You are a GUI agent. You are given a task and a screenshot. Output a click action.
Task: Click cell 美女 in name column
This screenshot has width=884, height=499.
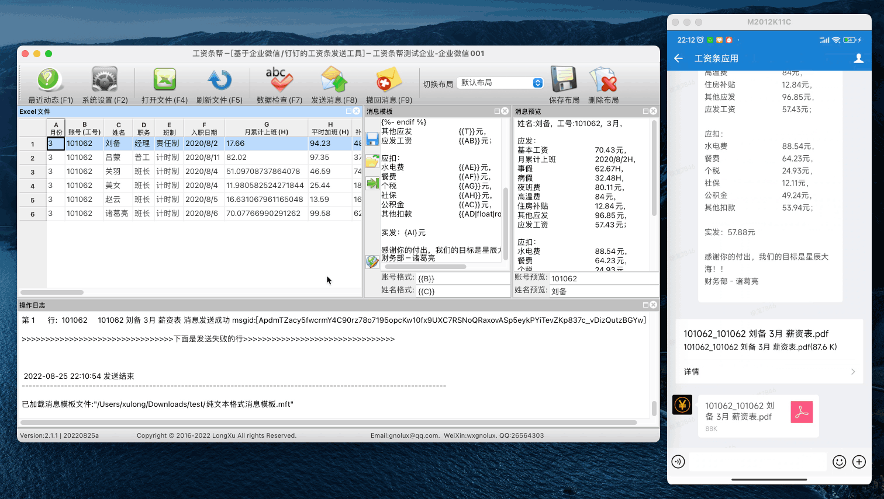[118, 186]
